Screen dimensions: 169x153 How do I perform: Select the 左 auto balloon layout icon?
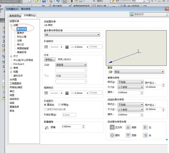[145, 127]
